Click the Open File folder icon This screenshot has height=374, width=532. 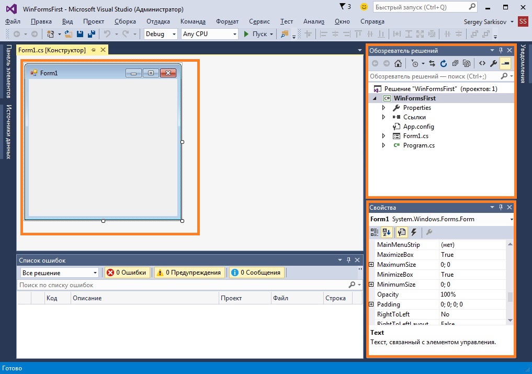tap(69, 34)
